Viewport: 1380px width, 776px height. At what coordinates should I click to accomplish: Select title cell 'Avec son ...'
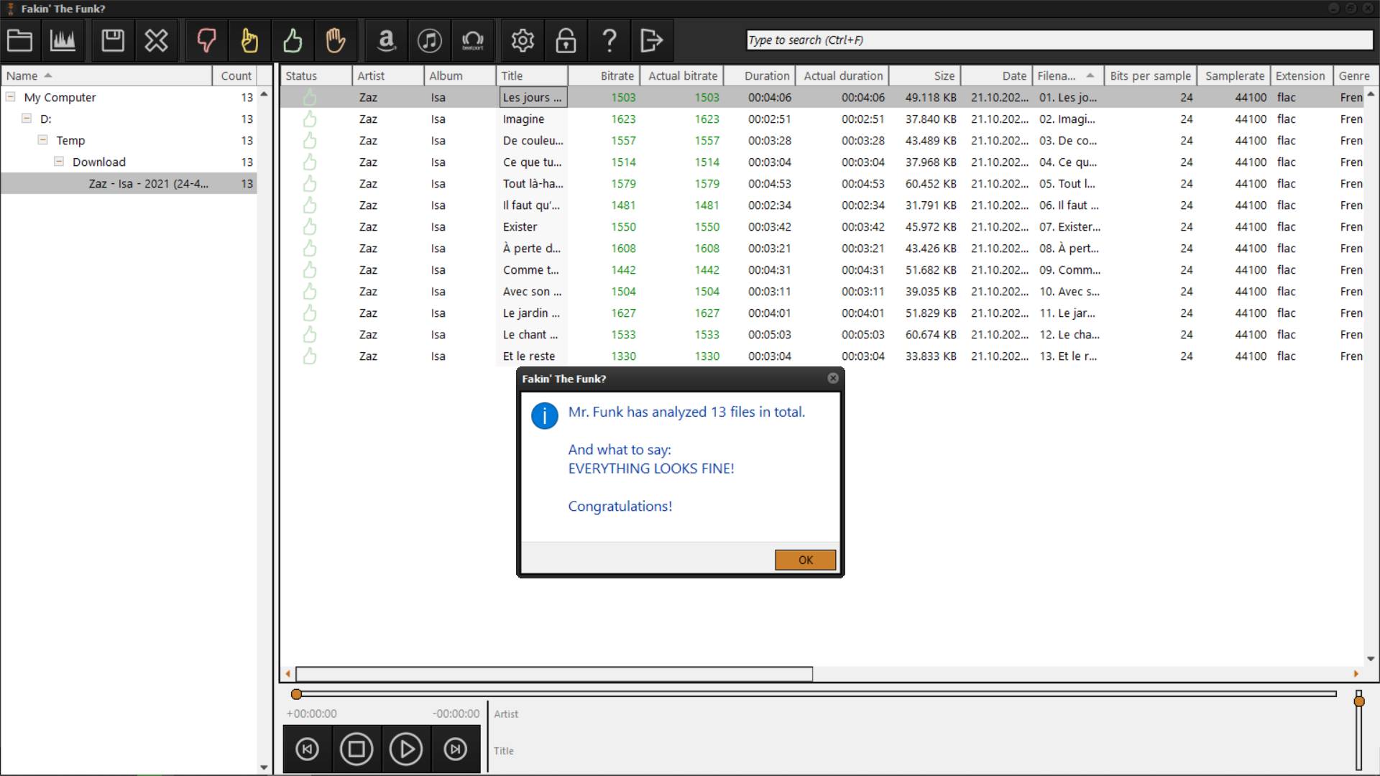pyautogui.click(x=533, y=291)
